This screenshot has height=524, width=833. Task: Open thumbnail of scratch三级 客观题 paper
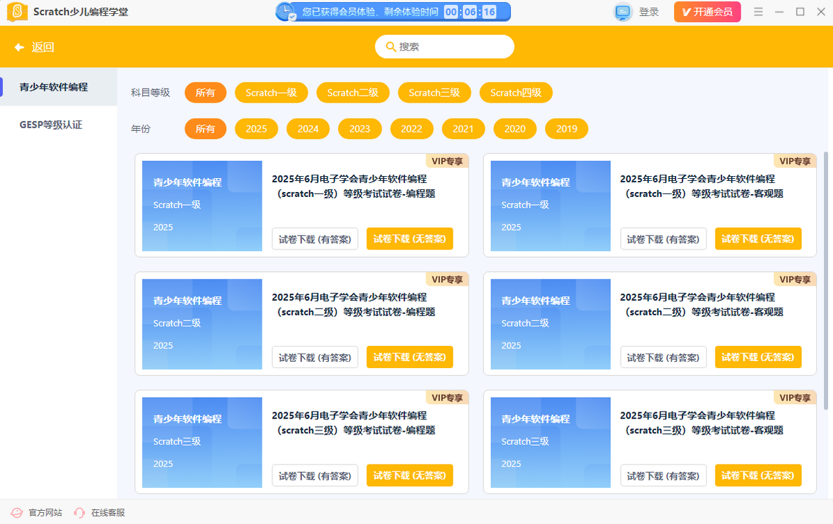click(550, 442)
